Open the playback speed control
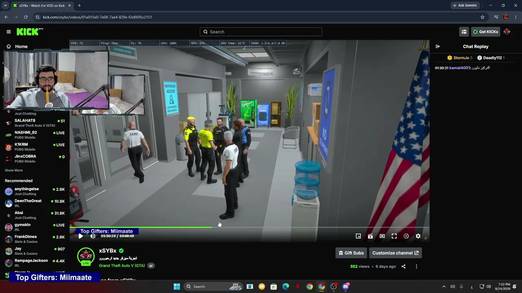522x293 pixels. pos(406,236)
